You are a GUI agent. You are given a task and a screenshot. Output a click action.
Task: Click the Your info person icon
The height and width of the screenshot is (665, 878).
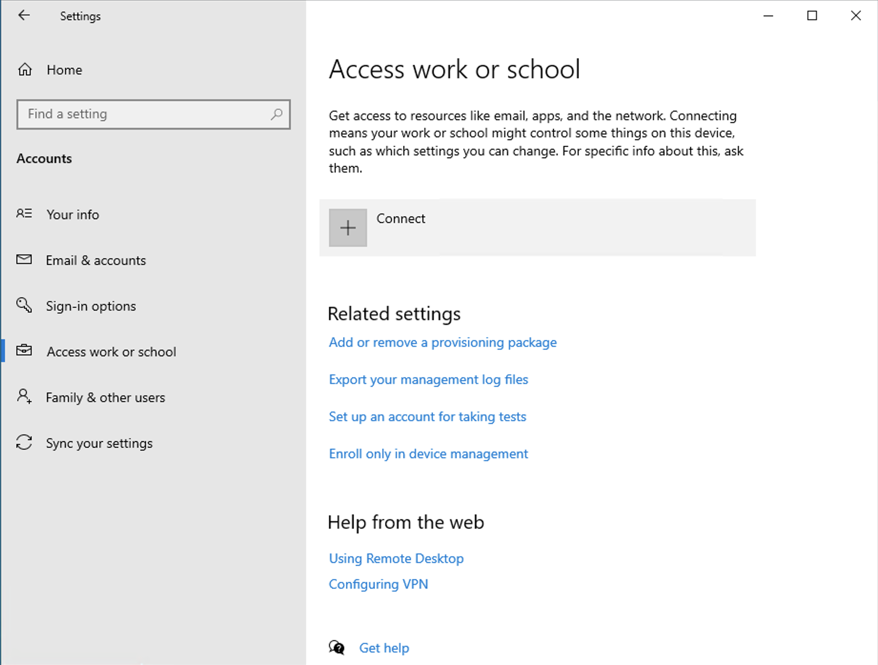pos(24,214)
